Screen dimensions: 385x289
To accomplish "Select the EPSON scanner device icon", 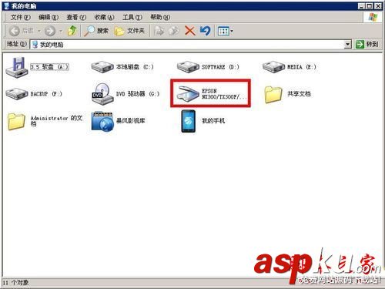I will (x=188, y=94).
